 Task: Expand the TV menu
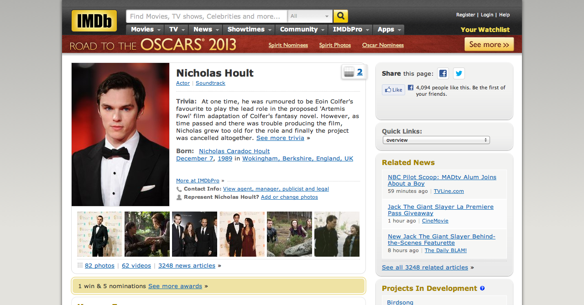pyautogui.click(x=177, y=30)
